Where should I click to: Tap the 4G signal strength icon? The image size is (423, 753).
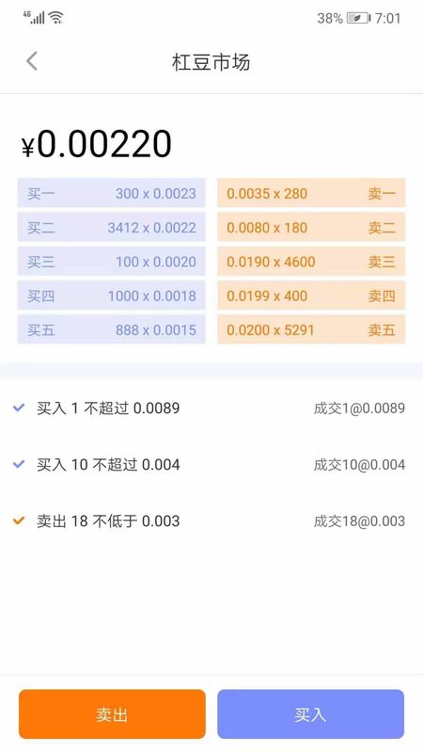pyautogui.click(x=34, y=17)
